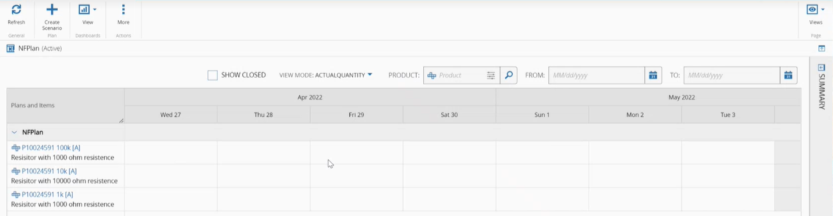Click the Create Scenario plus icon

pyautogui.click(x=52, y=9)
